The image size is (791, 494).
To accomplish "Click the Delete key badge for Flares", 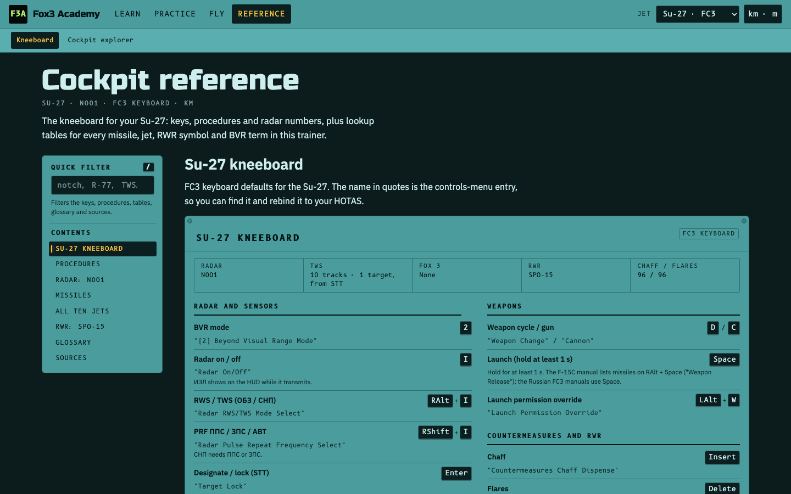I will [x=722, y=489].
